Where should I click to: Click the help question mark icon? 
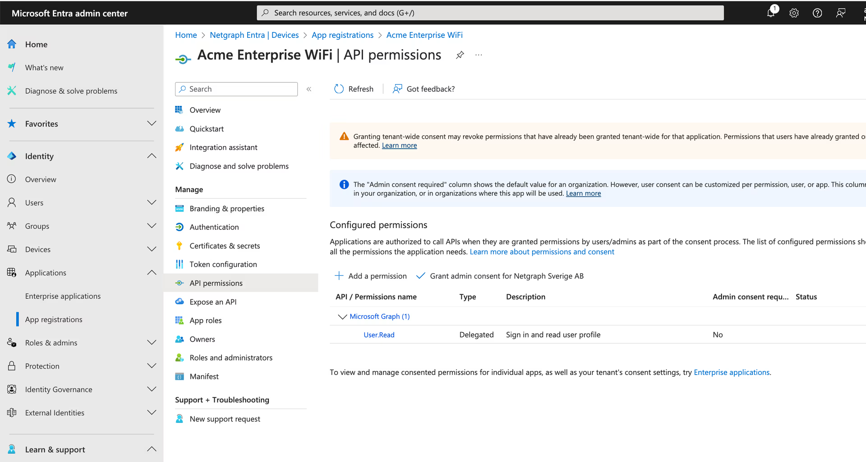[x=817, y=13]
